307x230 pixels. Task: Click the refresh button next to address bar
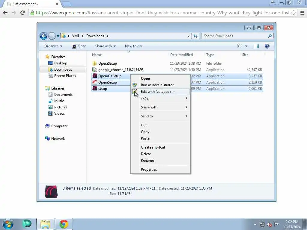coord(195,36)
